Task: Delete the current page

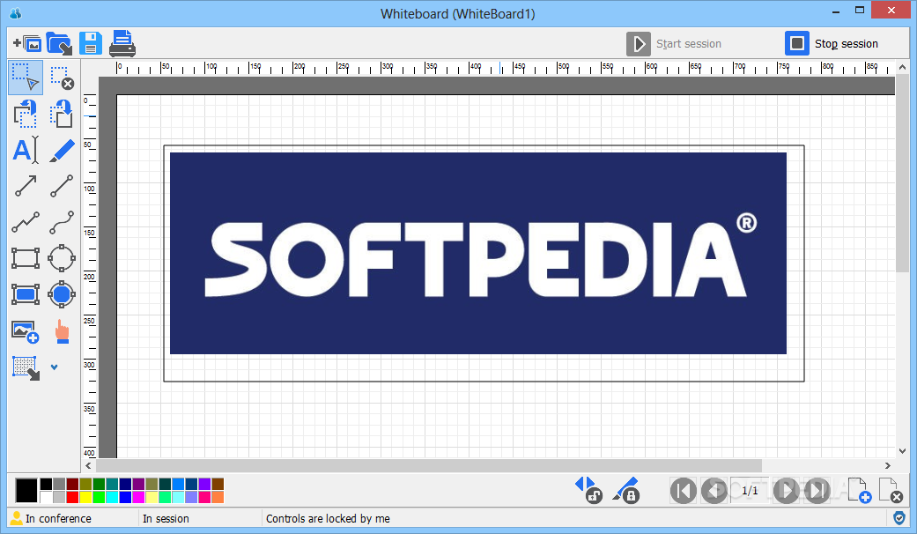Action: (891, 490)
